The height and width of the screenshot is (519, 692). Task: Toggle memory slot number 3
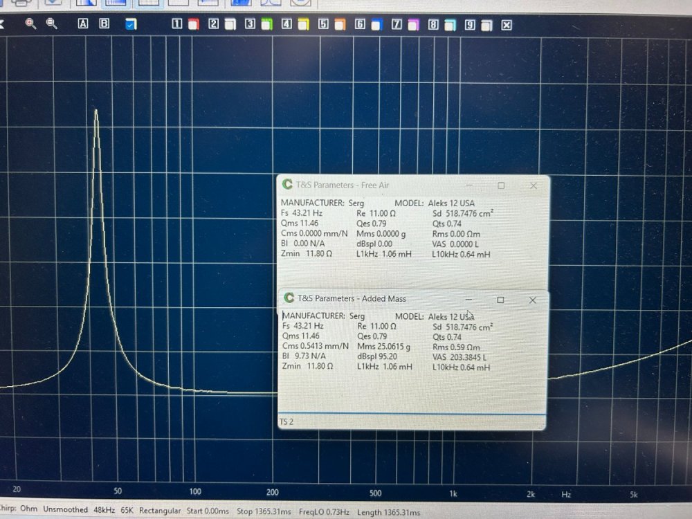250,24
